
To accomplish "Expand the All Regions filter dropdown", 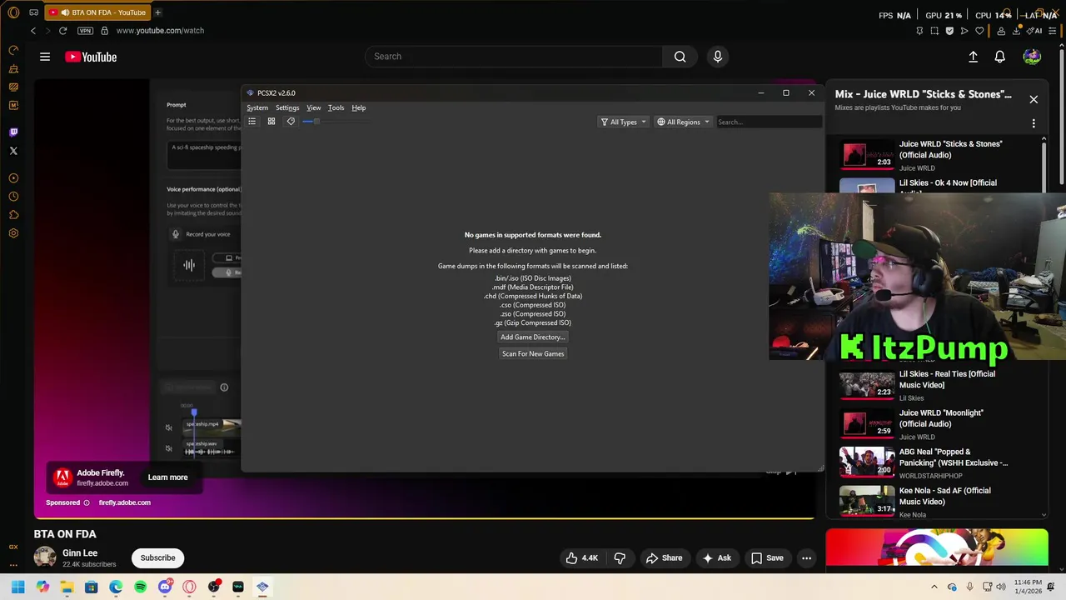I will click(x=683, y=122).
